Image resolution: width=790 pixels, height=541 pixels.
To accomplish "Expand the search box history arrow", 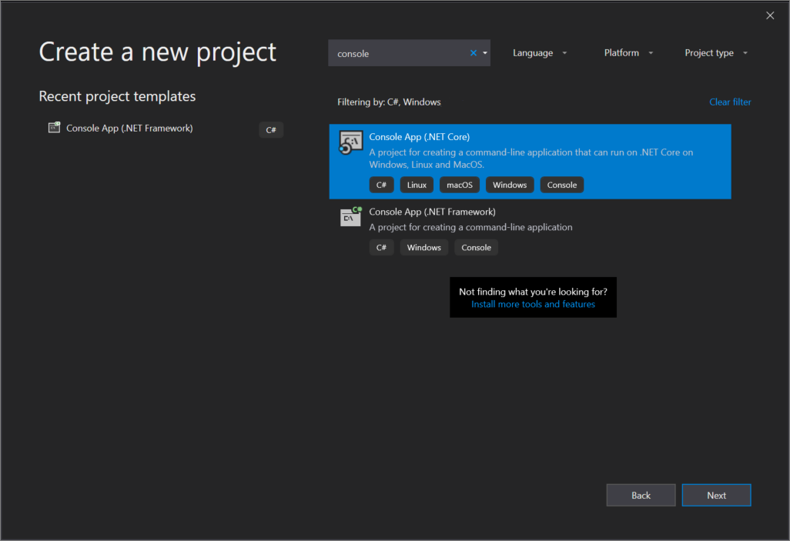I will pyautogui.click(x=485, y=52).
